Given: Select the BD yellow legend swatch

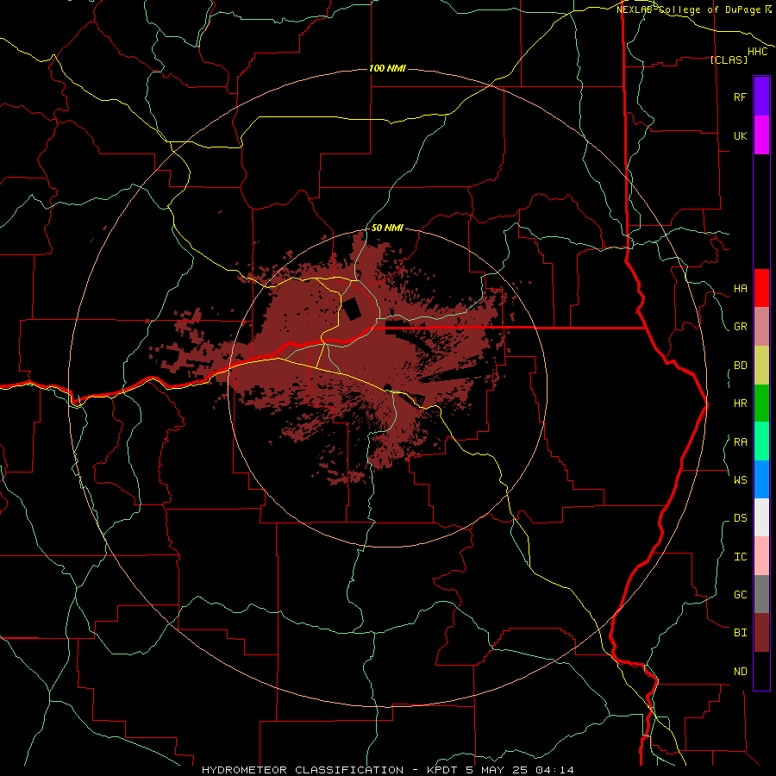Looking at the screenshot, I should tap(761, 366).
